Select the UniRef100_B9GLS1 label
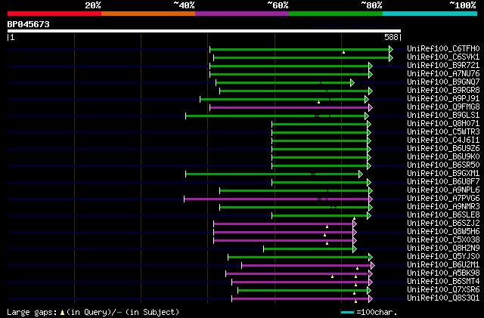 [x=443, y=116]
